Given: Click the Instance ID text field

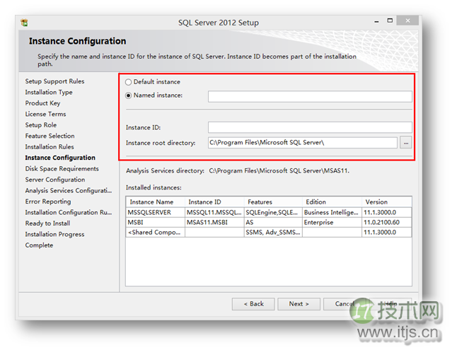Looking at the screenshot, I should click(310, 127).
